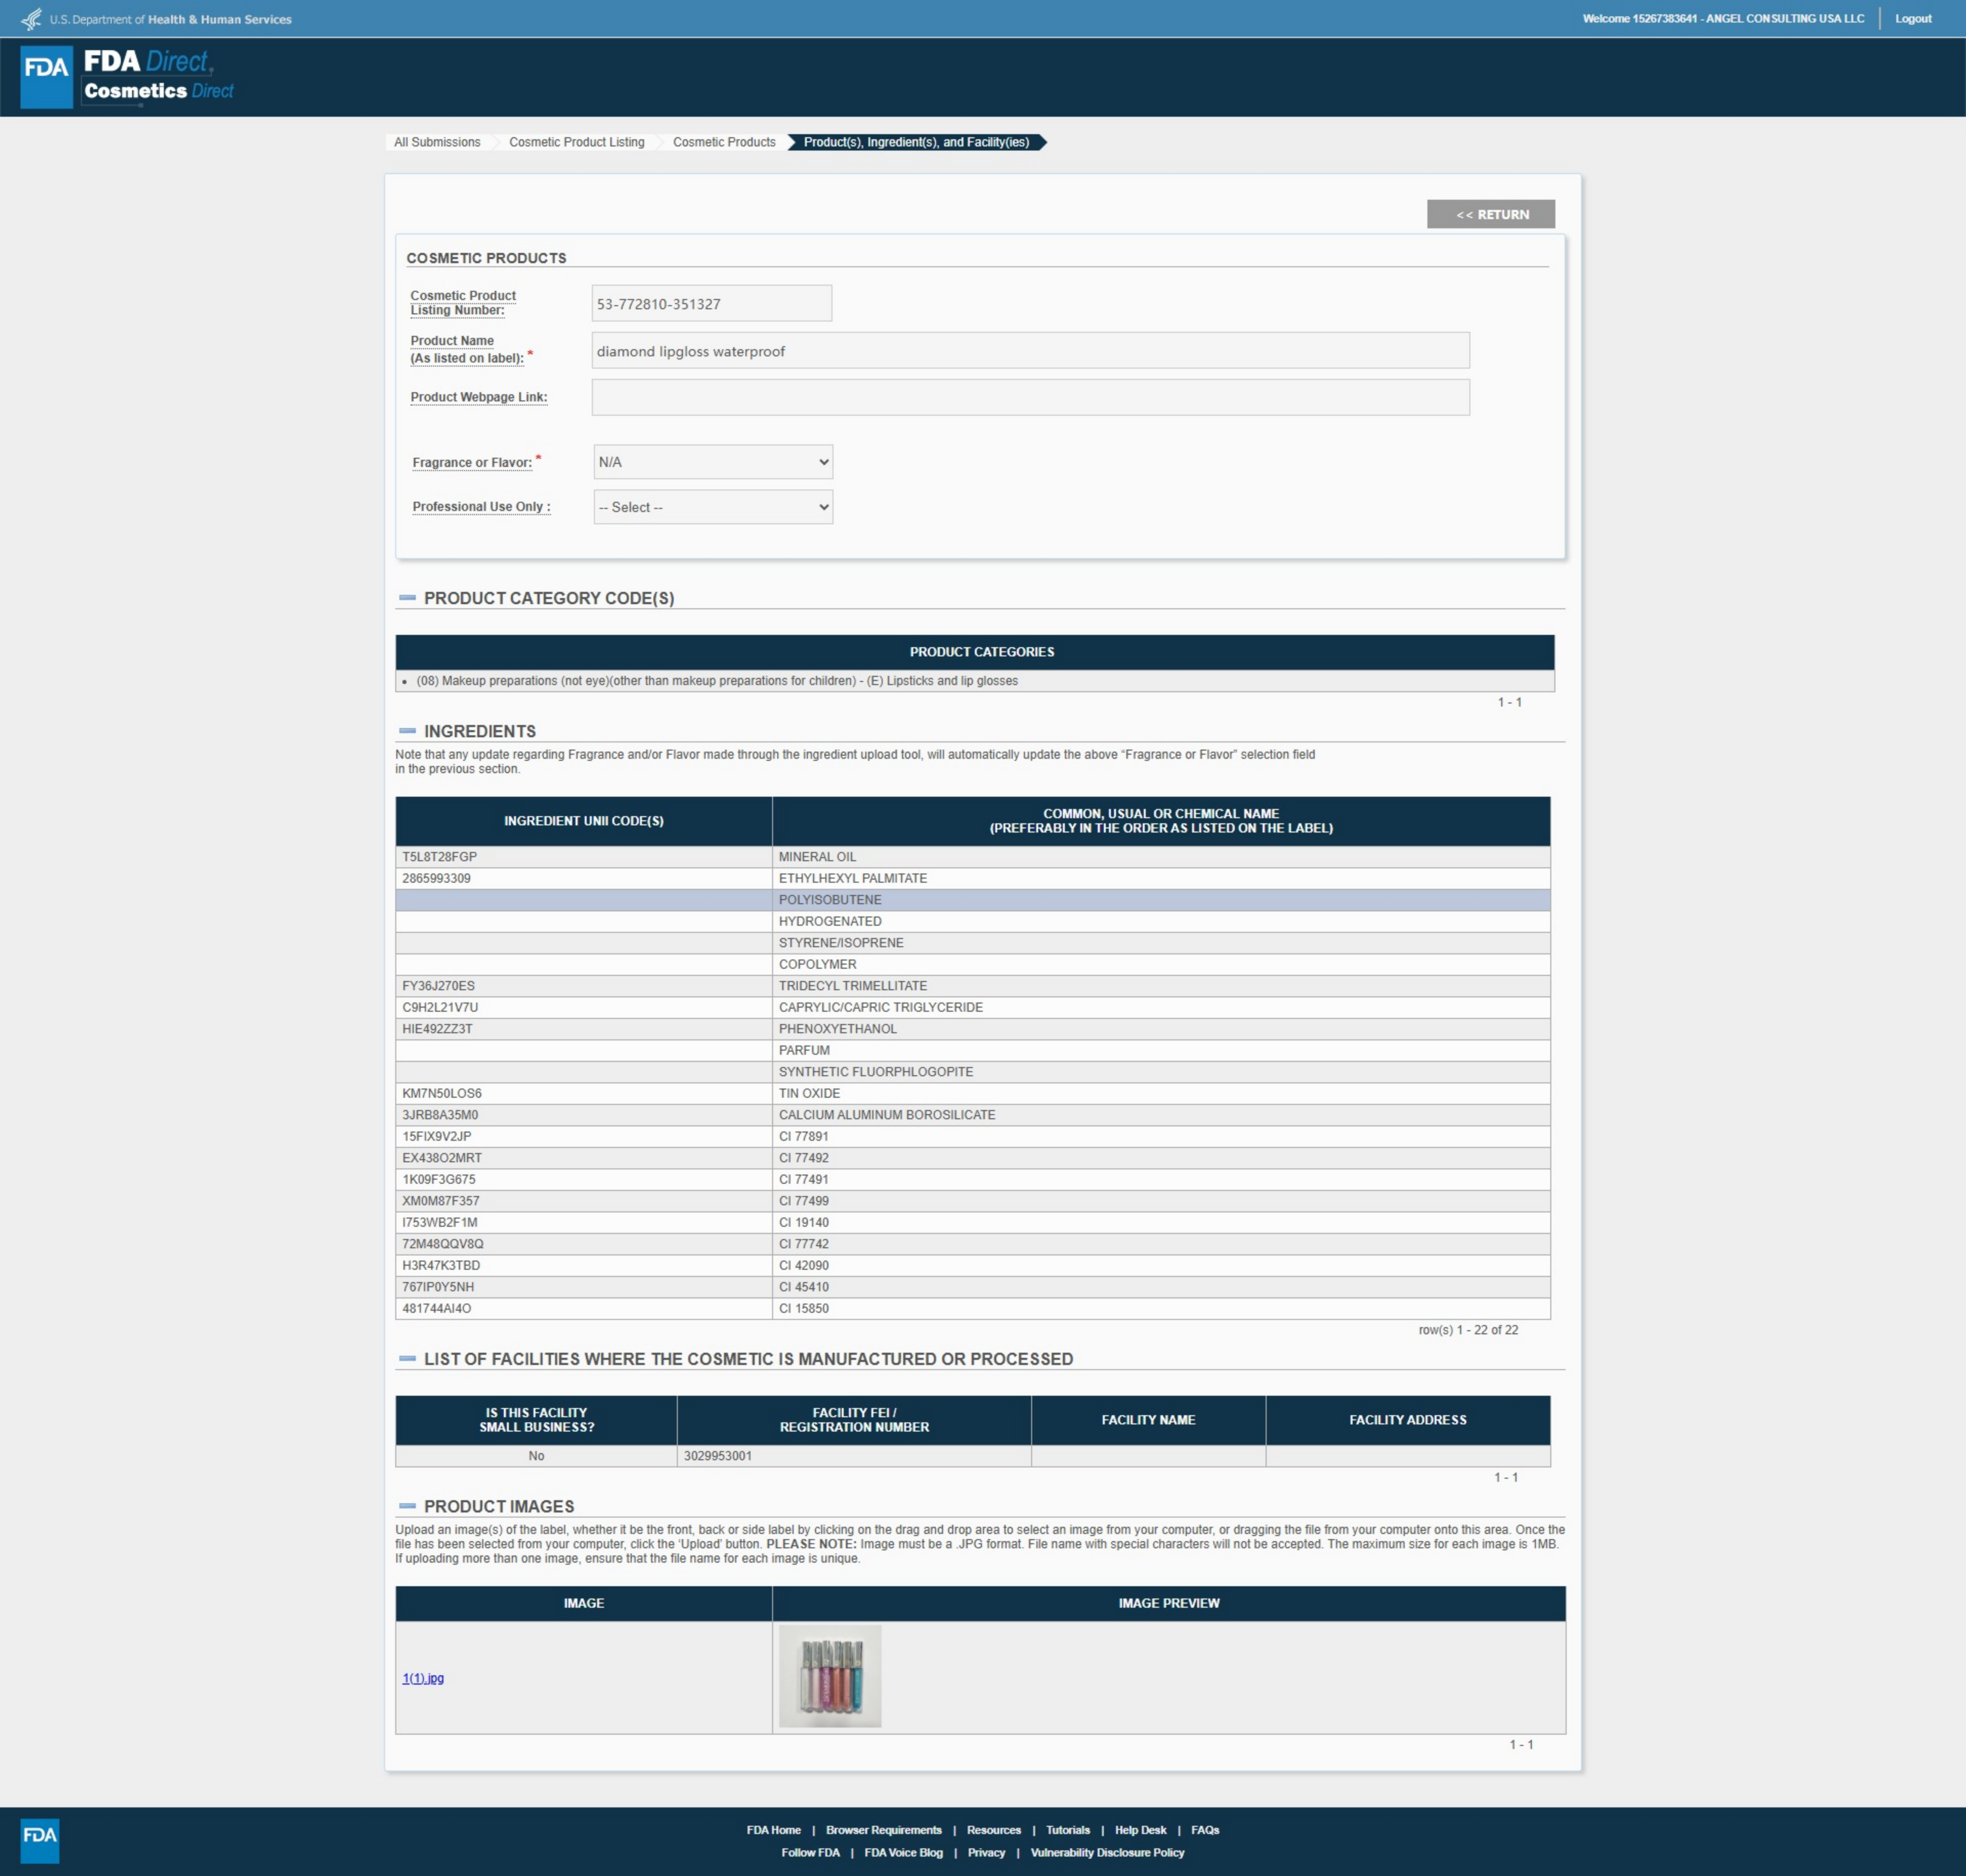Click the lipgloss product image thumbnail
The image size is (1966, 1876).
coord(830,1676)
